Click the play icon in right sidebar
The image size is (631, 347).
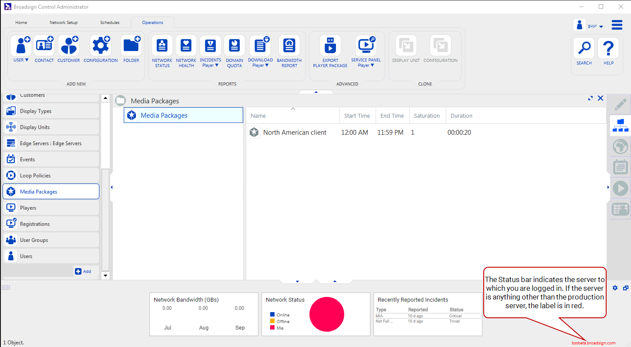click(620, 188)
